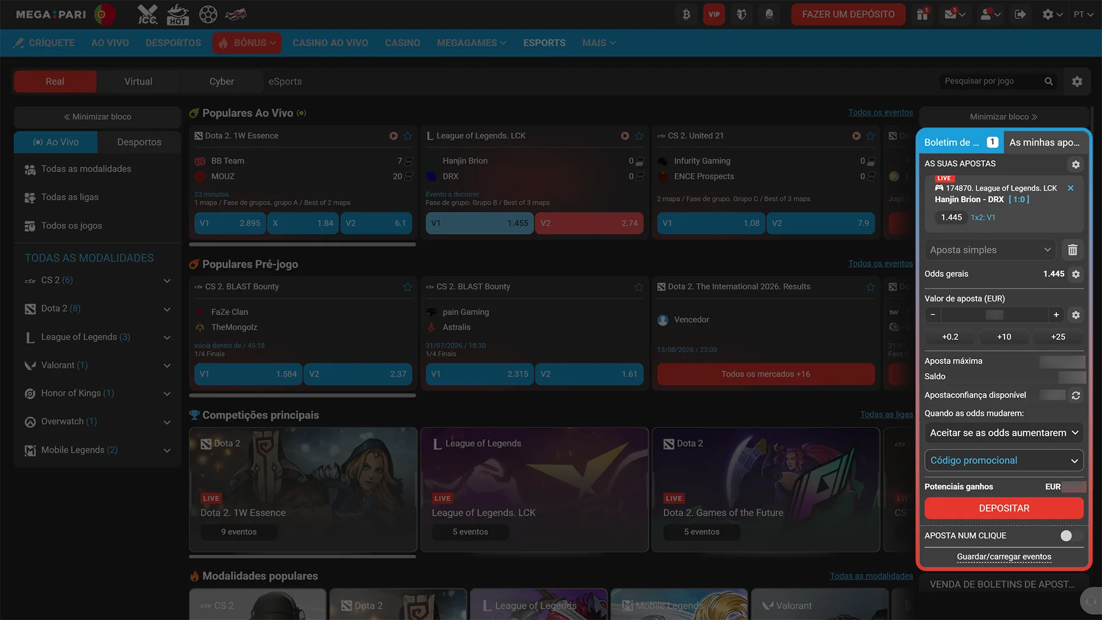The height and width of the screenshot is (620, 1102).
Task: Play live stream for League of Legends. LCK
Action: point(624,136)
